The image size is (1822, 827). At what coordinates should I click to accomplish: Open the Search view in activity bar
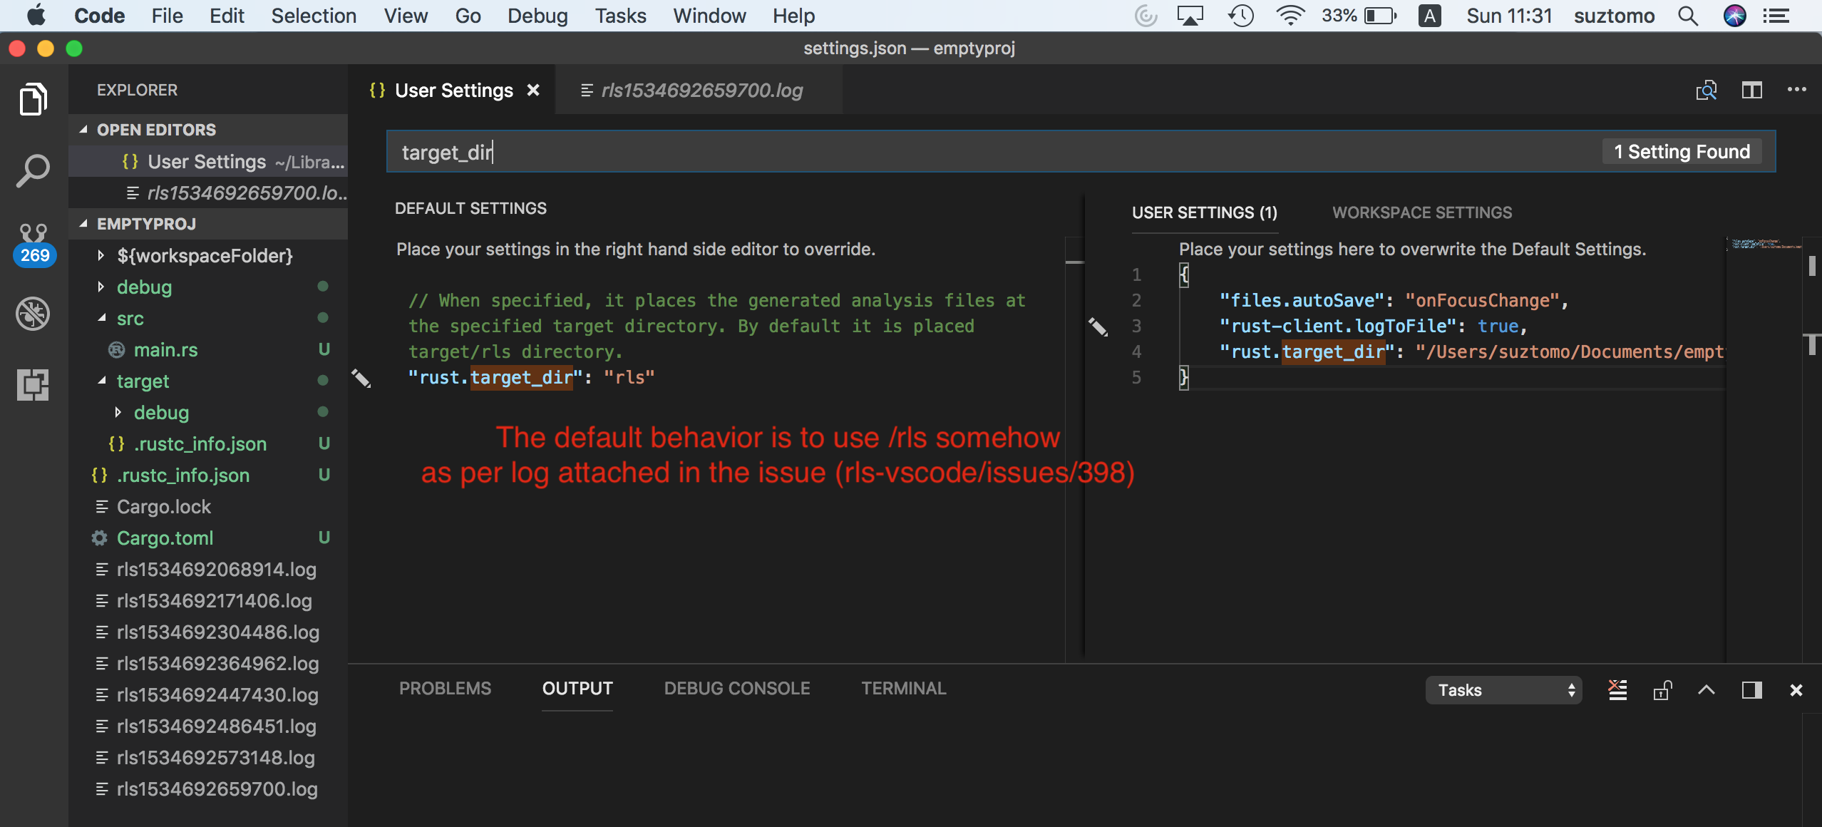[33, 171]
